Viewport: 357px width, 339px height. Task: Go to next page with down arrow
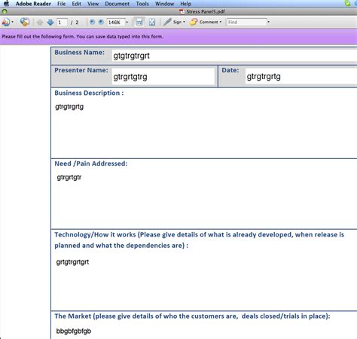(50, 23)
